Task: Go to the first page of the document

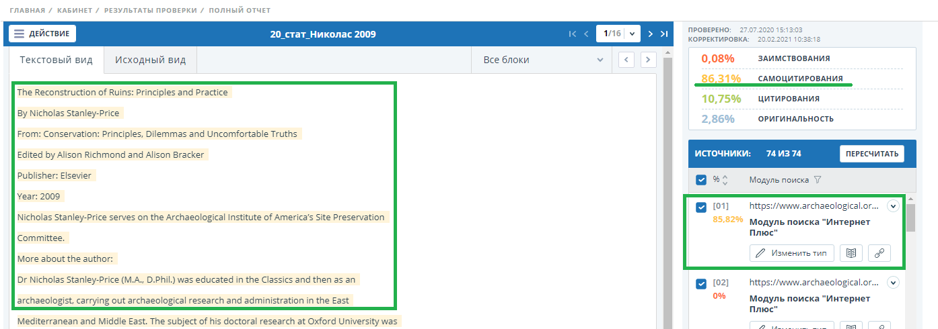Action: [x=572, y=34]
